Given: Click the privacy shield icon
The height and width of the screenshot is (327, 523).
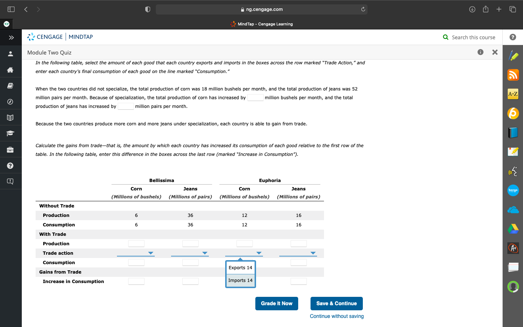Looking at the screenshot, I should click(147, 9).
